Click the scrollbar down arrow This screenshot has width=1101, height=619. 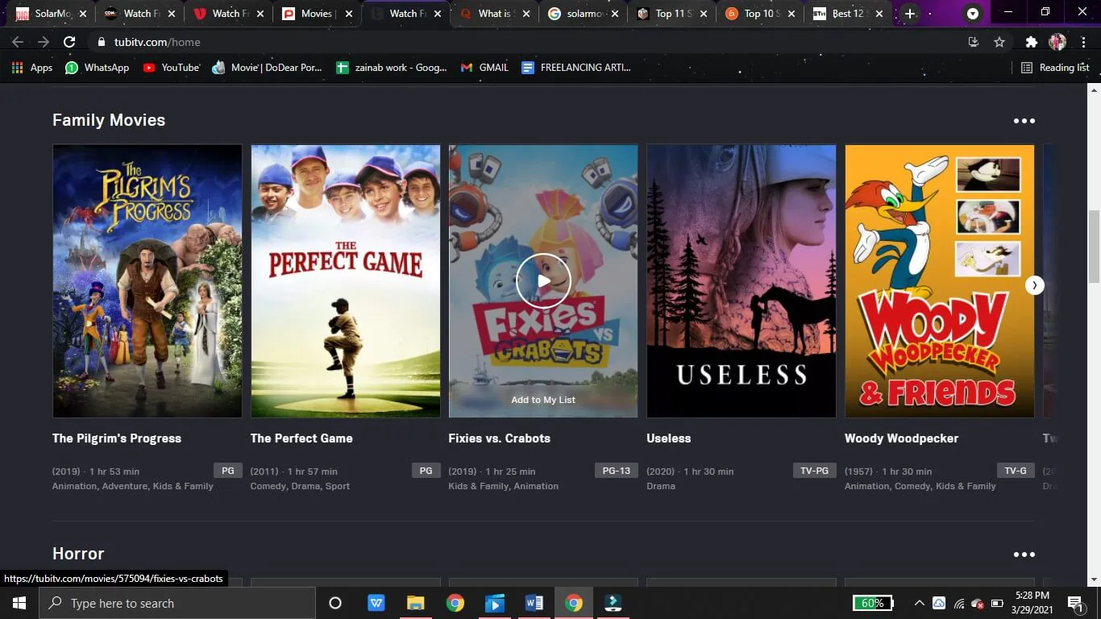(1094, 580)
